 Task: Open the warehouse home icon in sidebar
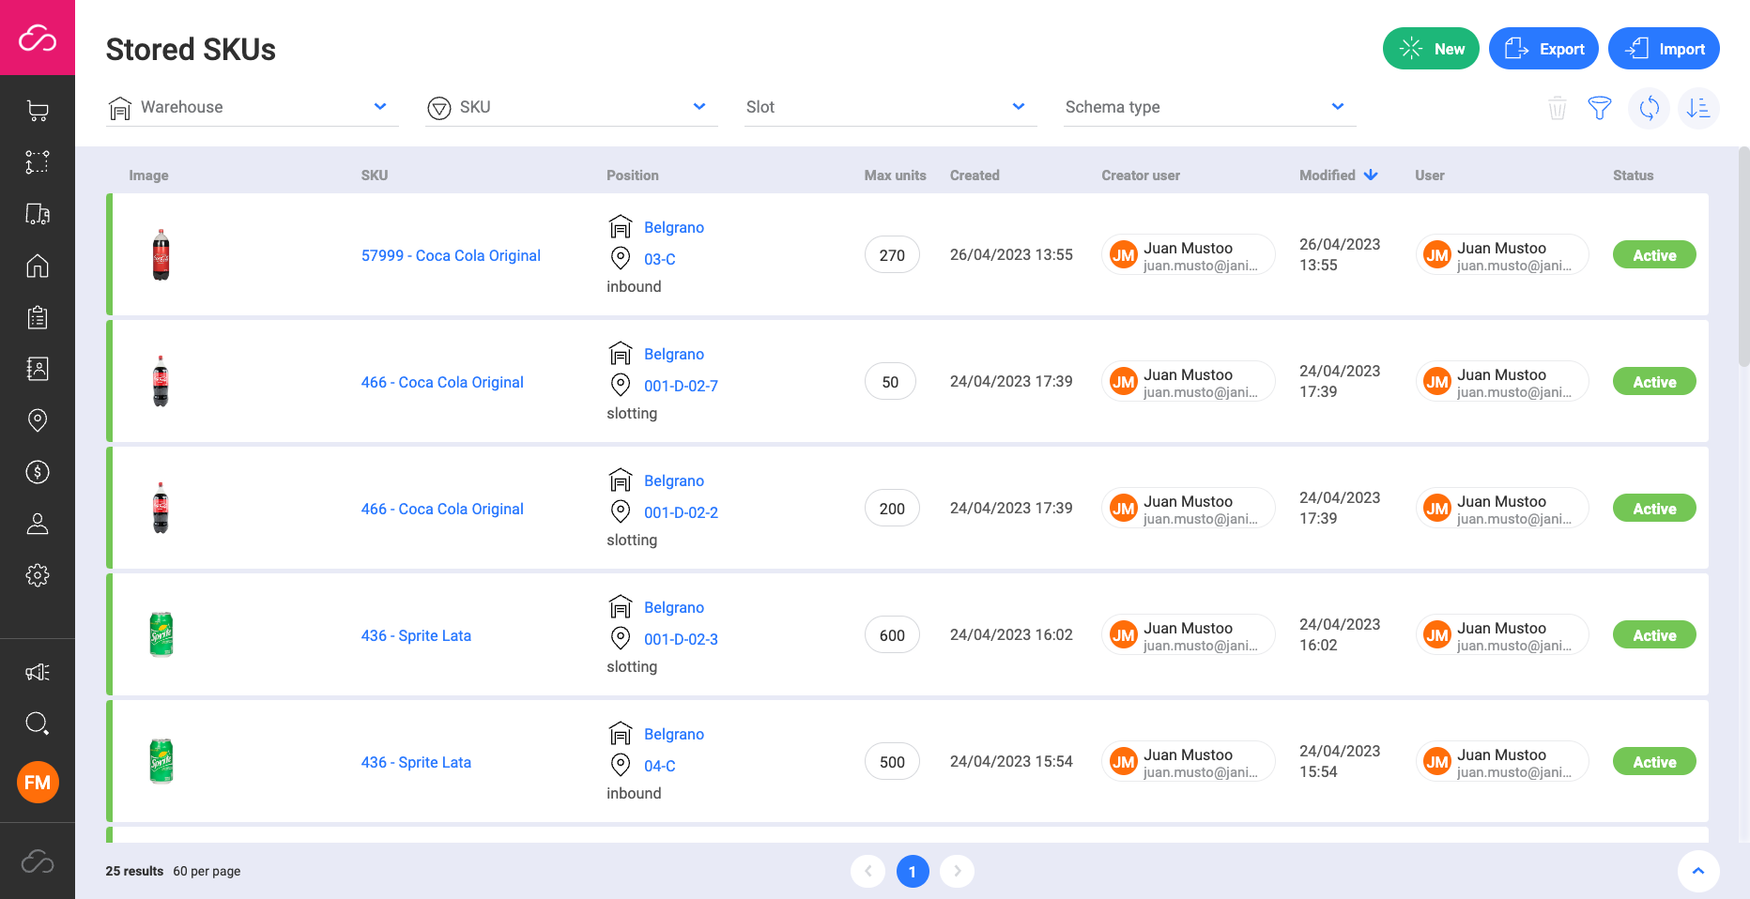click(x=38, y=267)
